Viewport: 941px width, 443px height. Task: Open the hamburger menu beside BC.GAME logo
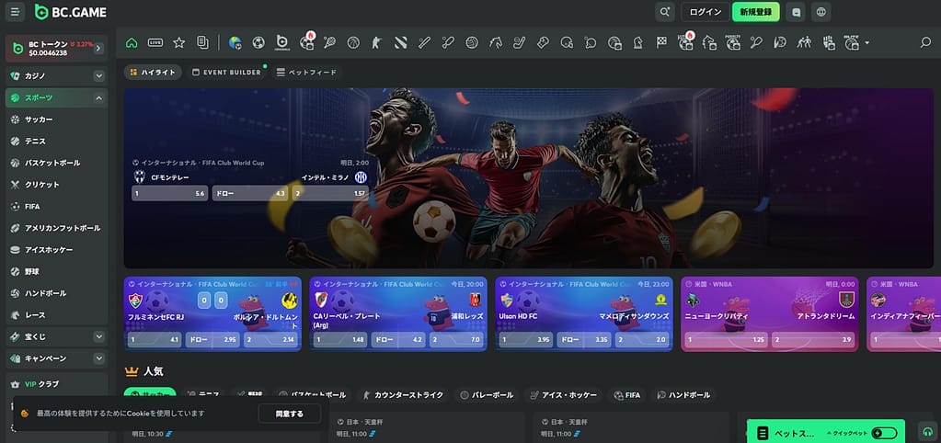15,11
